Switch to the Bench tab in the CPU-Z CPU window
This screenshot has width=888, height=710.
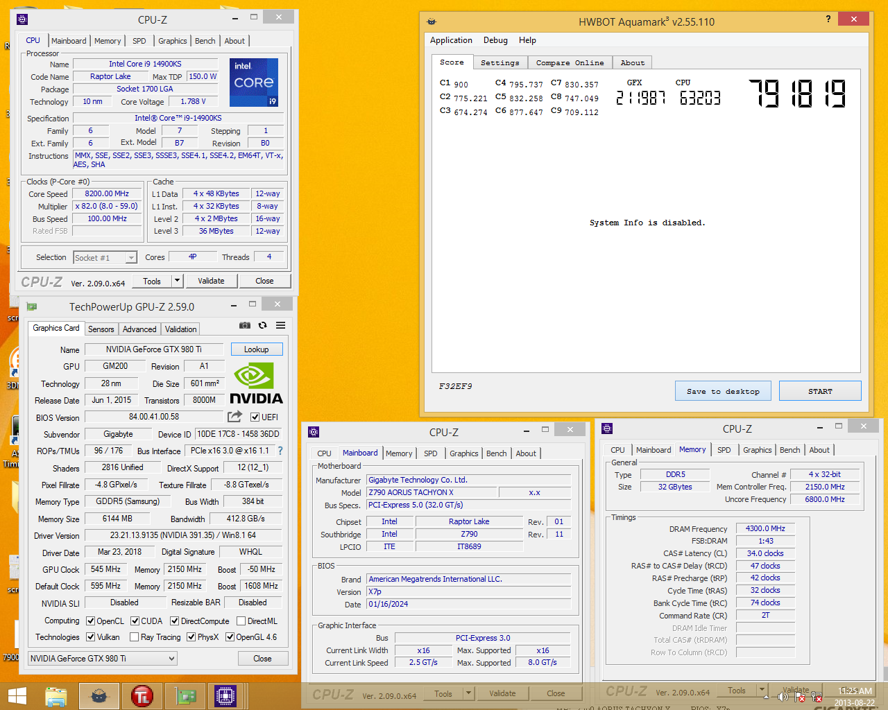(205, 41)
